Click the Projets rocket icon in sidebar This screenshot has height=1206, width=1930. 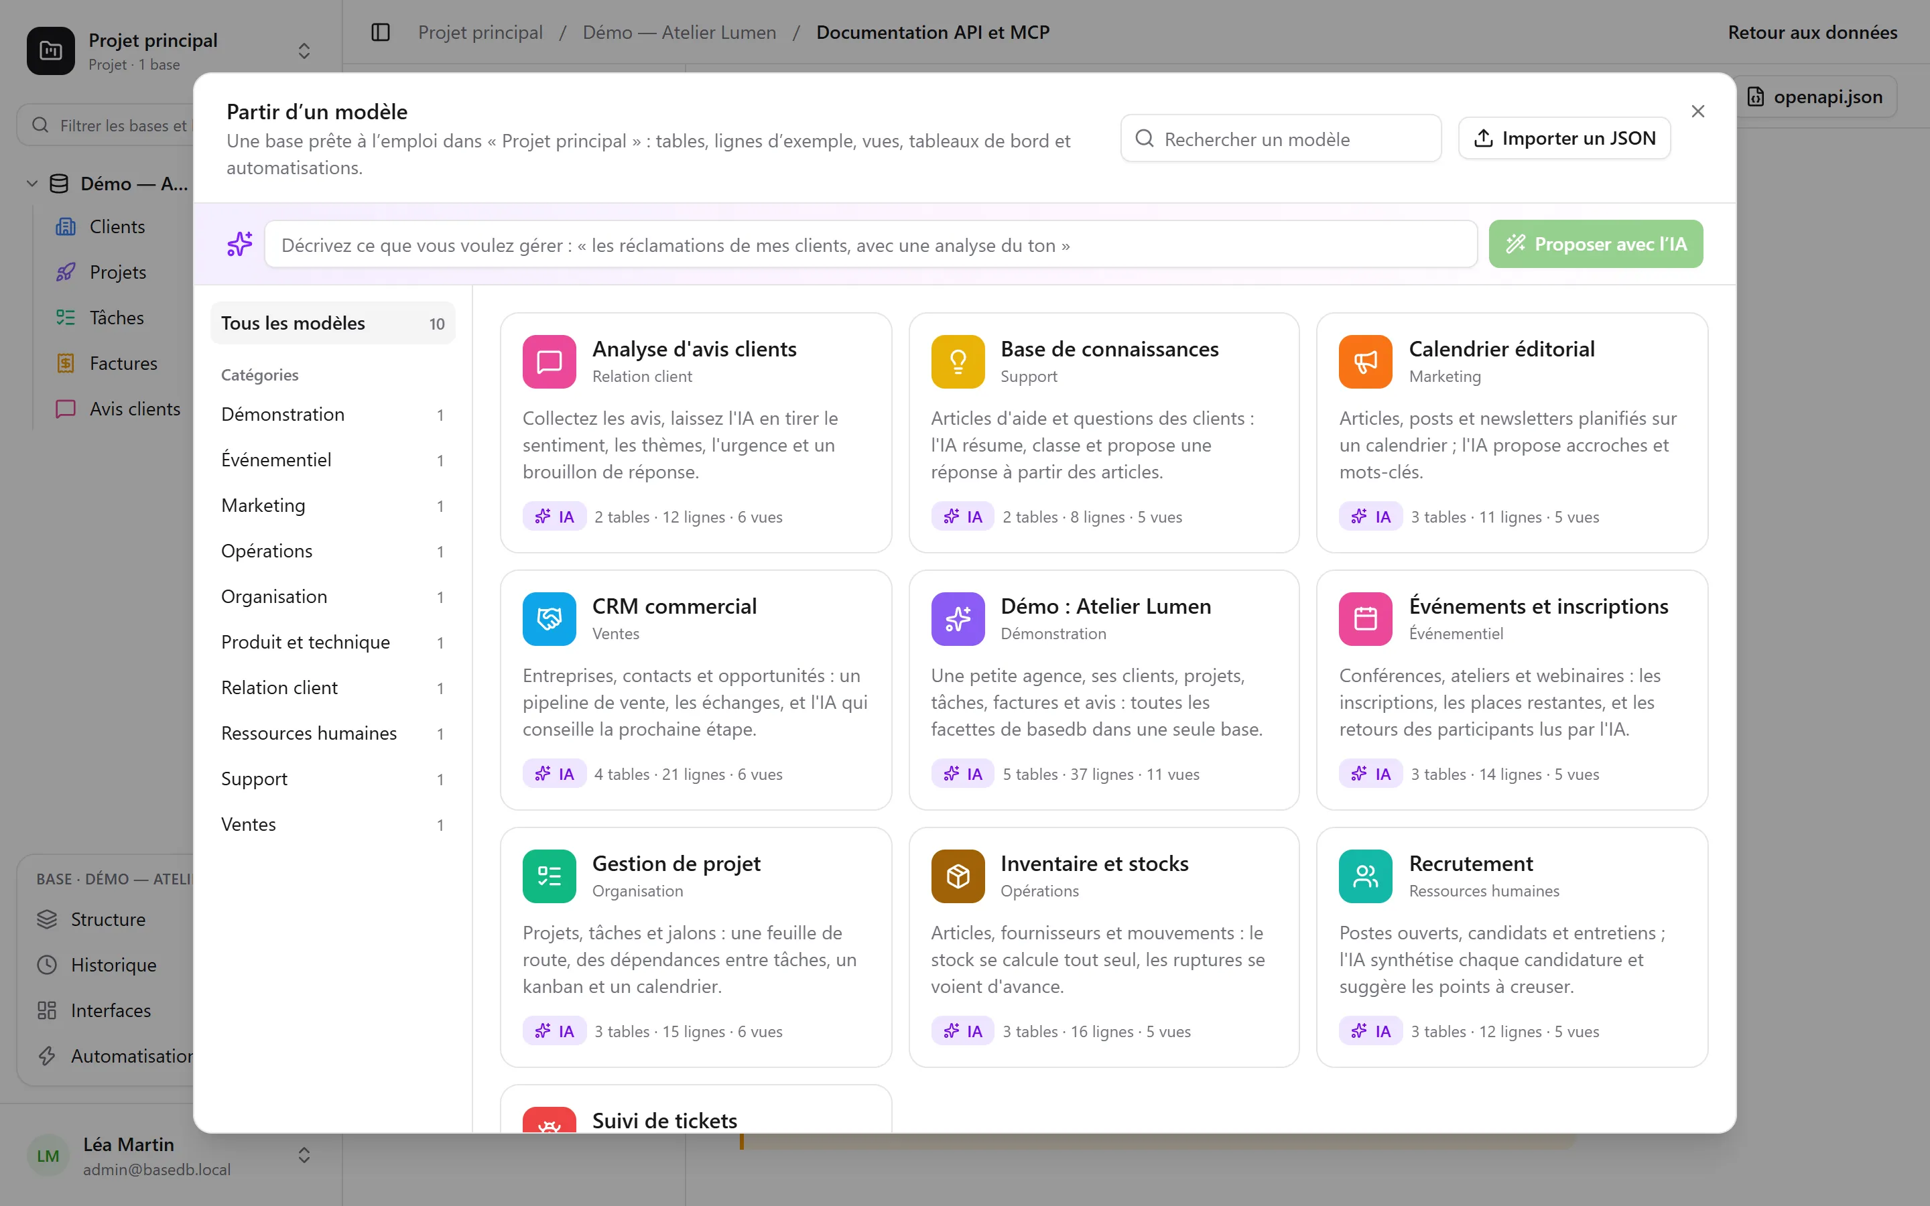pyautogui.click(x=66, y=272)
